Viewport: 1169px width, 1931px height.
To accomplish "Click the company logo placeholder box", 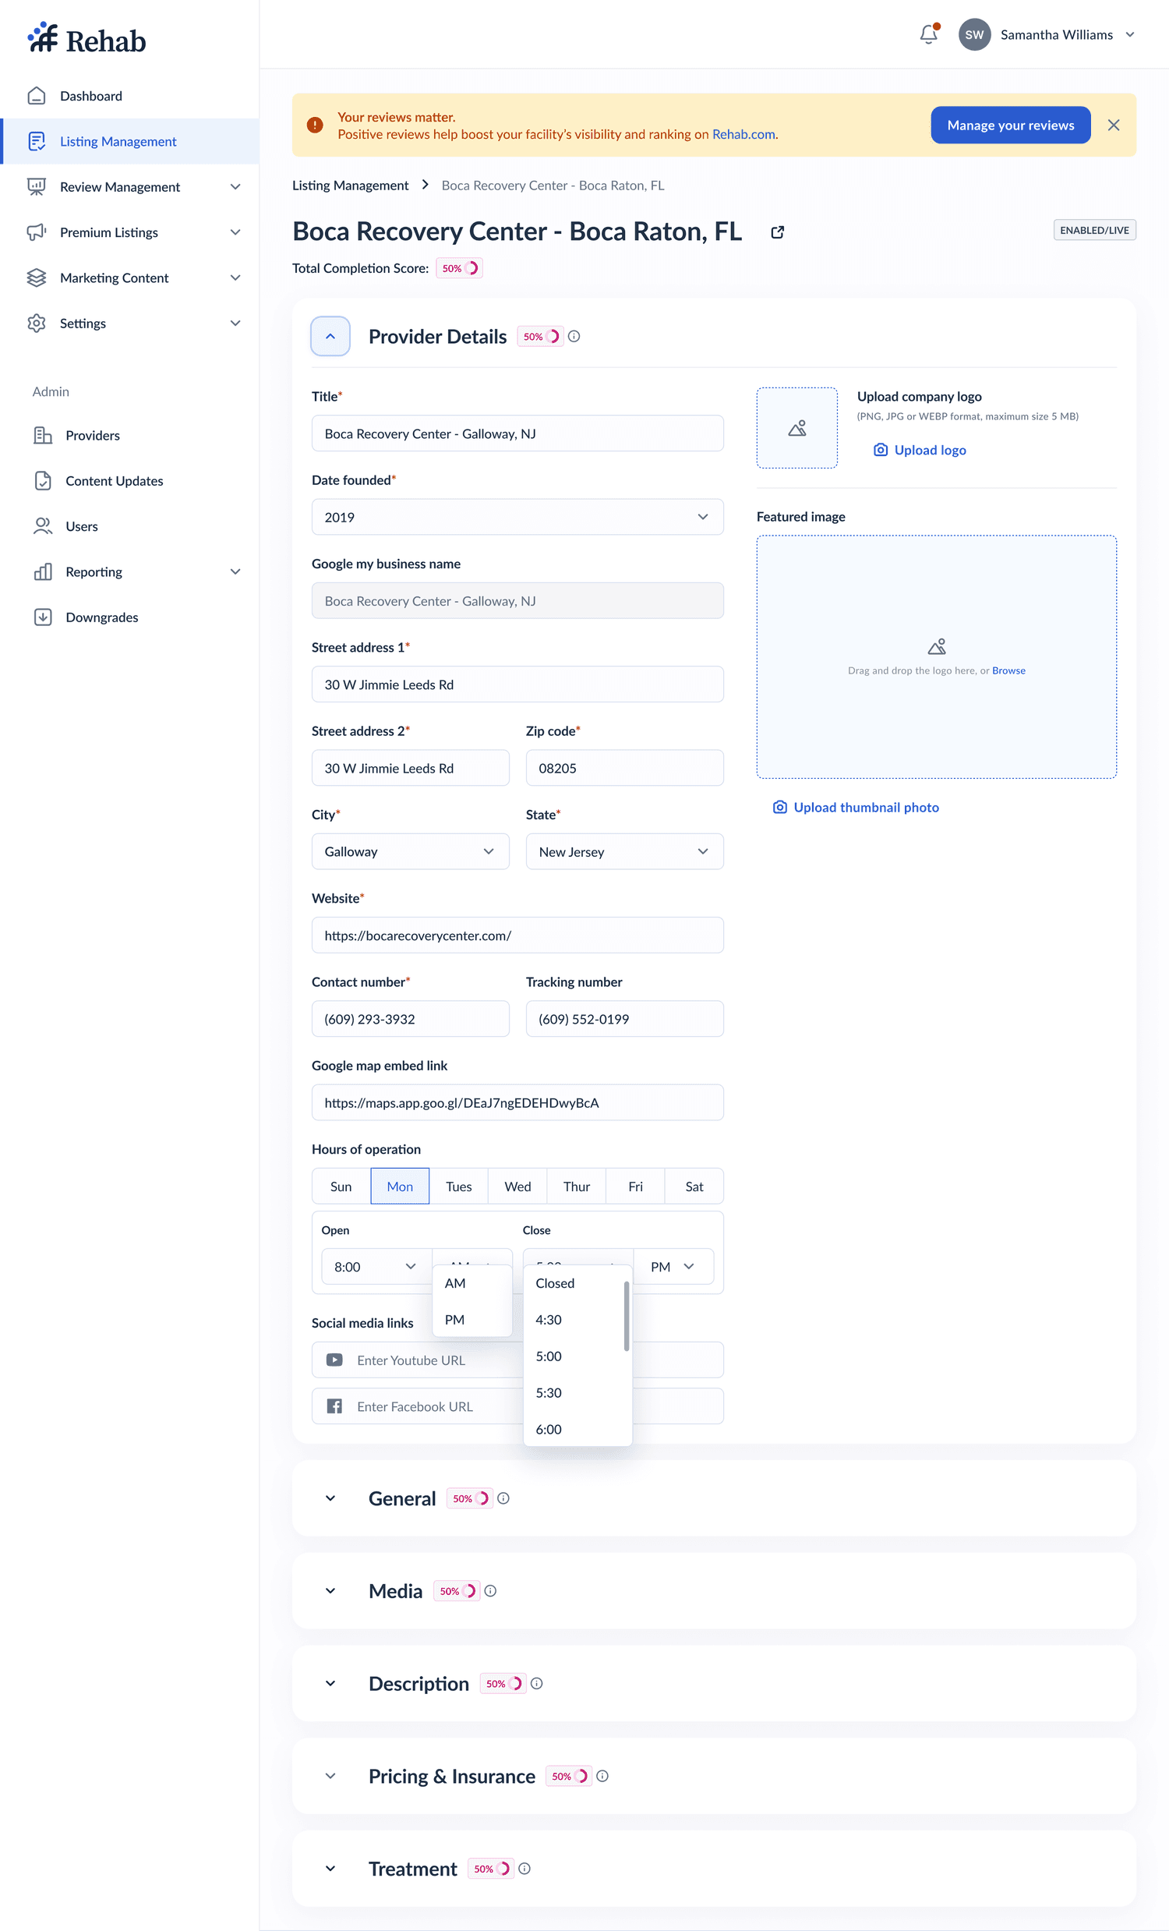I will tap(796, 428).
